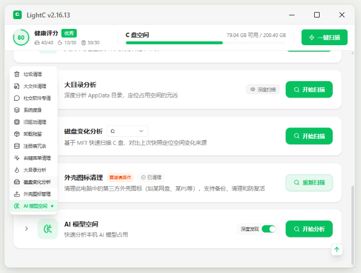361x273 pixels.
Task: Click the 磁盘变化分析 card title
Action: coord(83,131)
